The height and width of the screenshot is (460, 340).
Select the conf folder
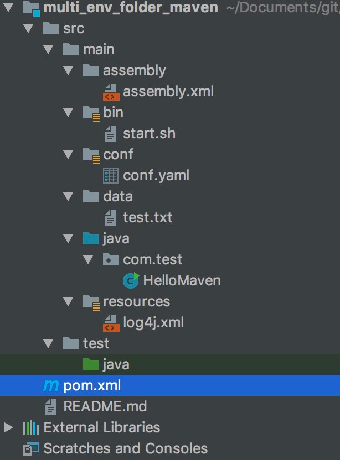pyautogui.click(x=118, y=154)
